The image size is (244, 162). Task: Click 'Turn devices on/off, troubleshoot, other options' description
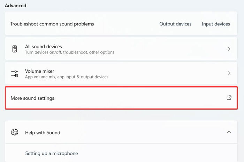(70, 52)
